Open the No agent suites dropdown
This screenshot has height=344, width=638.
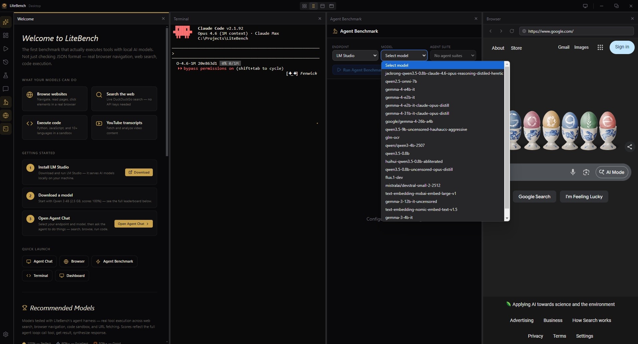click(453, 55)
